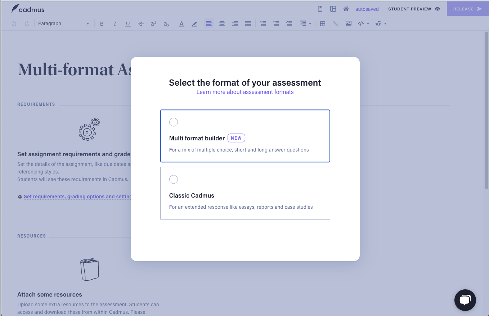Screen dimensions: 489x316
Task: Click the layout panel icon in header
Action: [x=333, y=9]
